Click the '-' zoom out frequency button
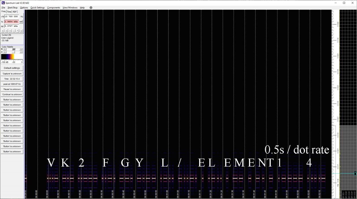Image resolution: width=357 pixels, height=199 pixels. [14, 31]
